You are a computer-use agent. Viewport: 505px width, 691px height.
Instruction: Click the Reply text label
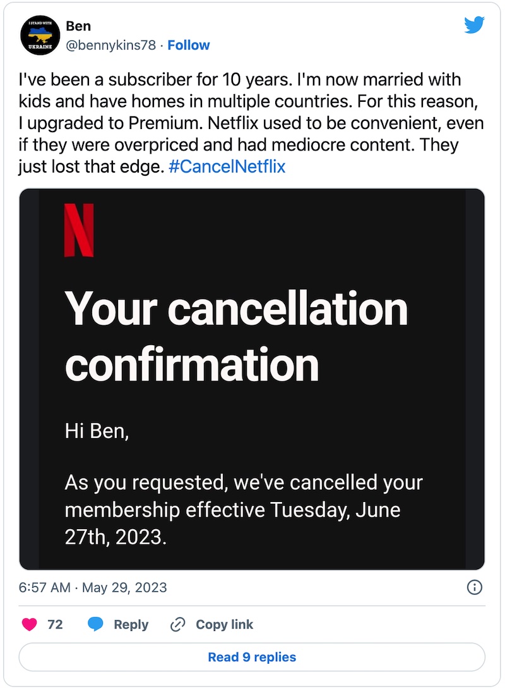coord(131,625)
